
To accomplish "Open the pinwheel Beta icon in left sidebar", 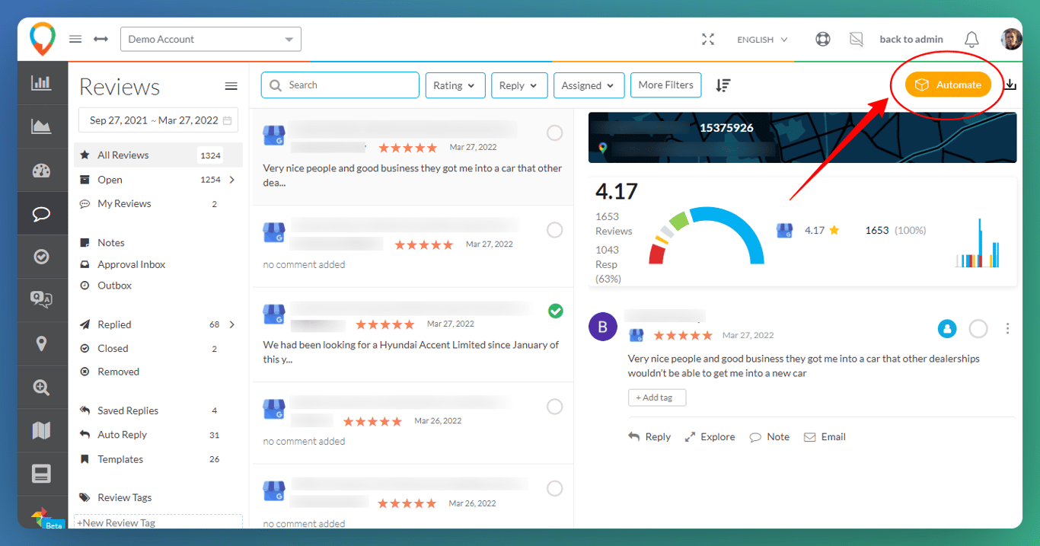I will [42, 518].
